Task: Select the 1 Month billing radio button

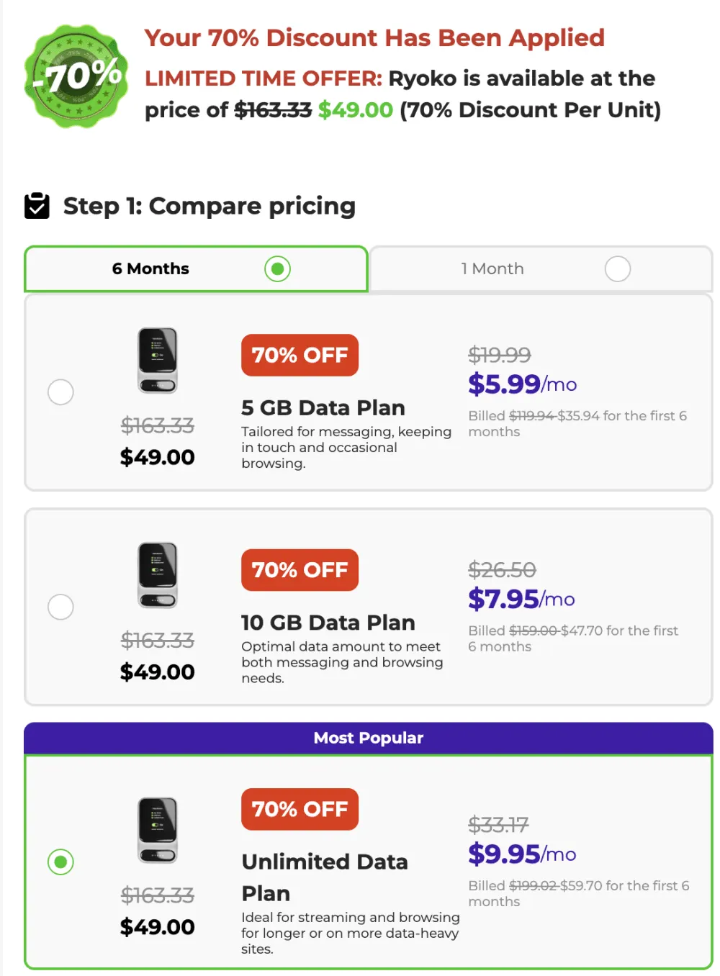Action: point(617,268)
